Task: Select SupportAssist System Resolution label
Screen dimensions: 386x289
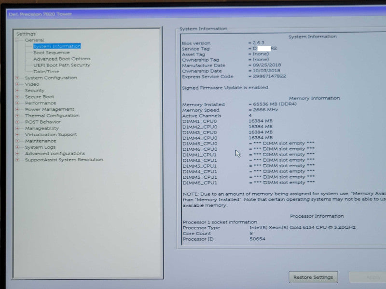Action: point(64,160)
